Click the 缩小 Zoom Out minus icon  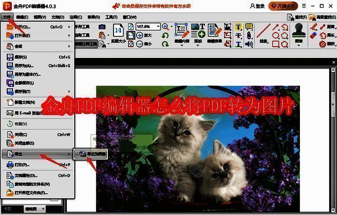139,44
